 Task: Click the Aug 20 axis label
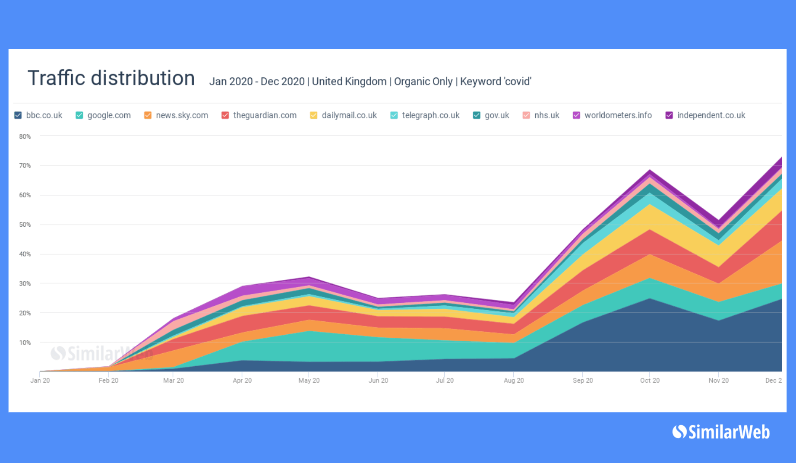514,381
